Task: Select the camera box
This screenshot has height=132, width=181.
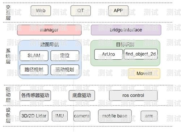Action: (x=82, y=116)
